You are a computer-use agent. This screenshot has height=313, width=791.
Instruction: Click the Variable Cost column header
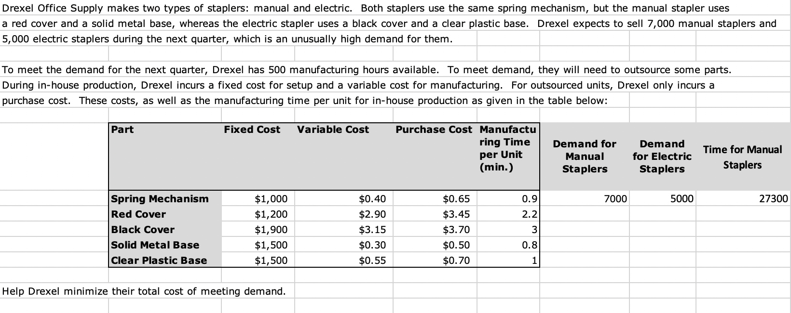(333, 129)
